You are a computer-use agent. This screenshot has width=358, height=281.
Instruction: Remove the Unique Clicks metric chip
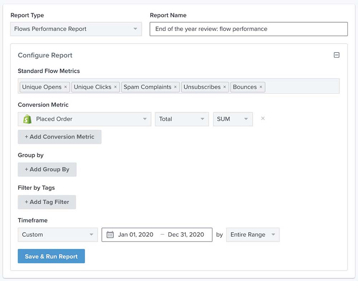116,87
